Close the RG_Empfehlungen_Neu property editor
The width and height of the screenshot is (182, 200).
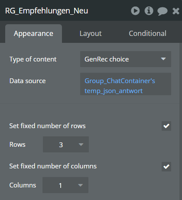tap(175, 11)
